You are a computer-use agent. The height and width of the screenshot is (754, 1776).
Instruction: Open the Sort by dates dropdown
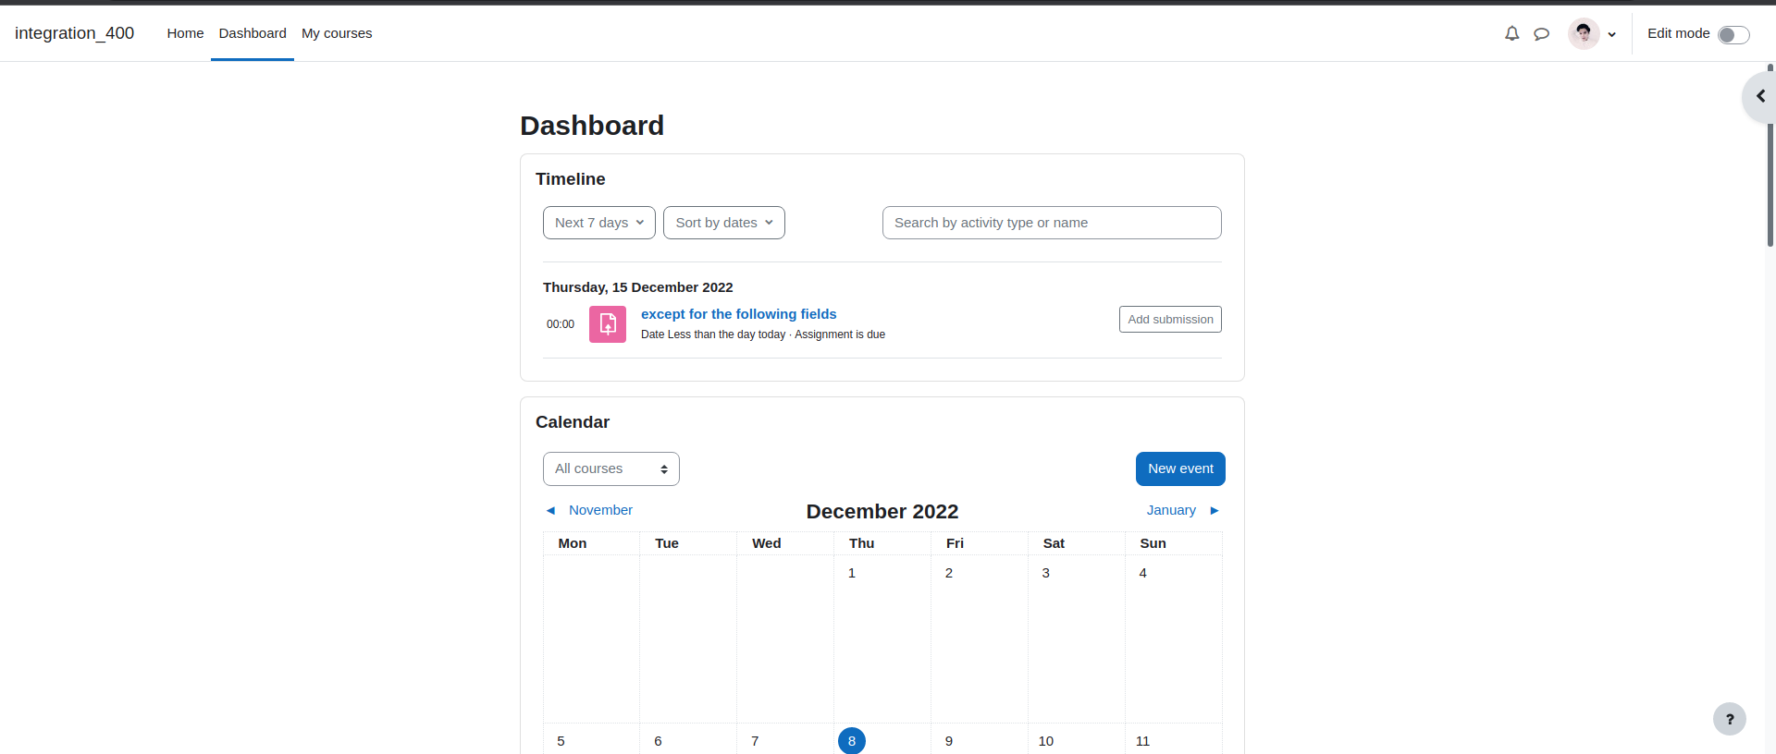(x=724, y=223)
